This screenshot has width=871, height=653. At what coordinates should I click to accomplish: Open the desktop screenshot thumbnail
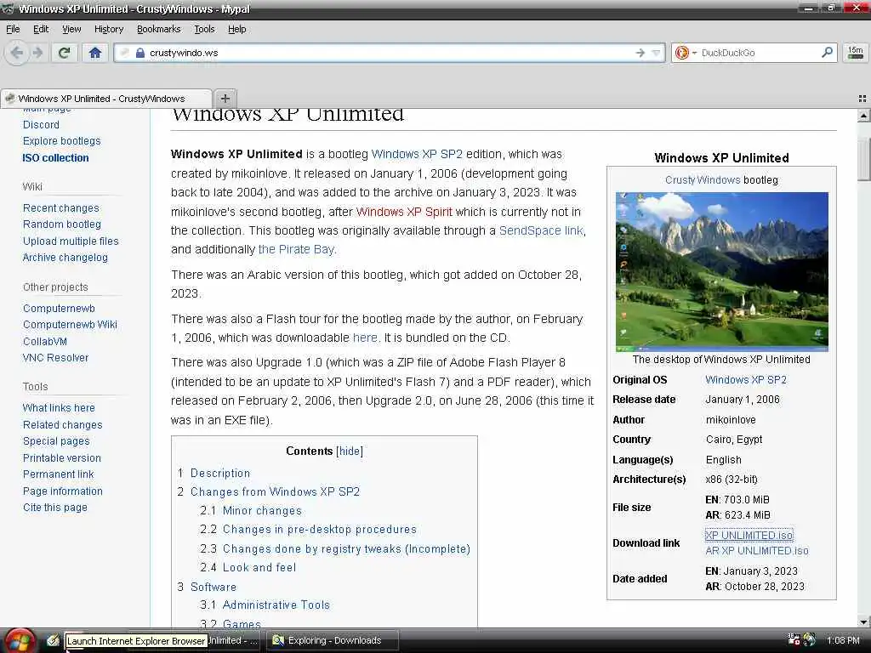tap(721, 271)
